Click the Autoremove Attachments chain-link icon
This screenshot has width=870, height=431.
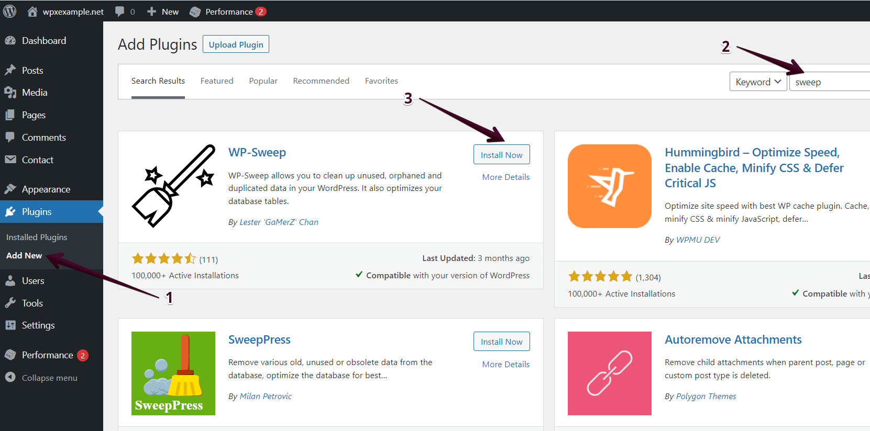pos(609,373)
